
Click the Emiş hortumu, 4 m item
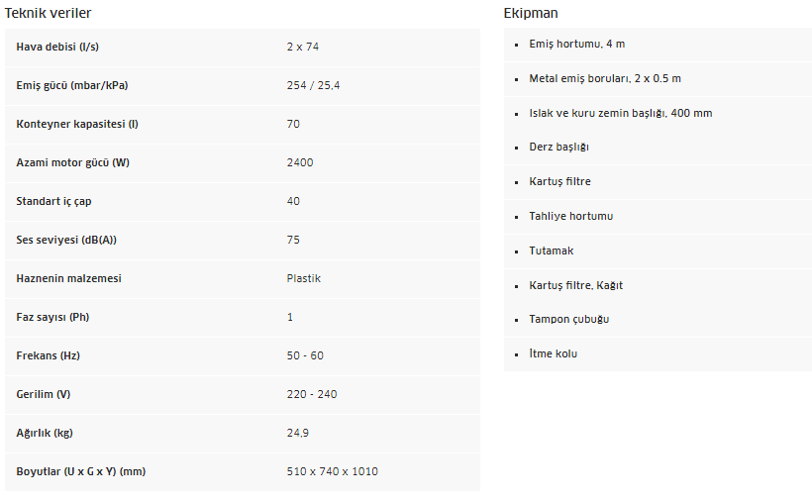pyautogui.click(x=577, y=44)
